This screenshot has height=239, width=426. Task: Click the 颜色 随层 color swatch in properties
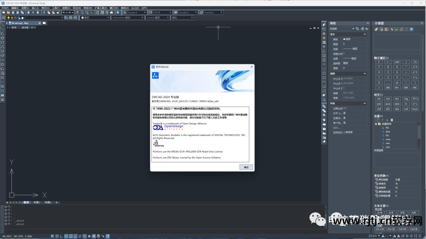point(344,39)
